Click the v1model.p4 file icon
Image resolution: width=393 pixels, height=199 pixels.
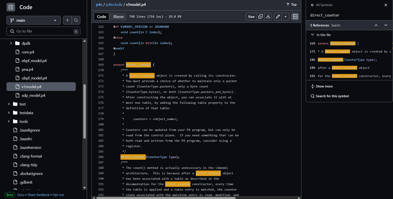[18, 87]
